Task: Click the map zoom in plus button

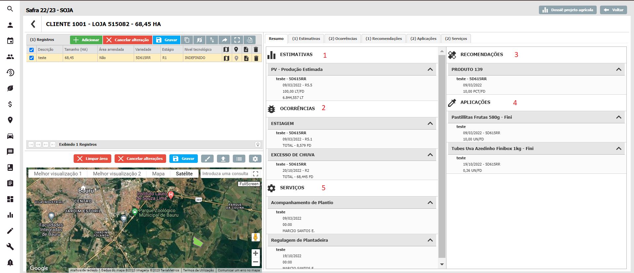Action: click(x=256, y=254)
